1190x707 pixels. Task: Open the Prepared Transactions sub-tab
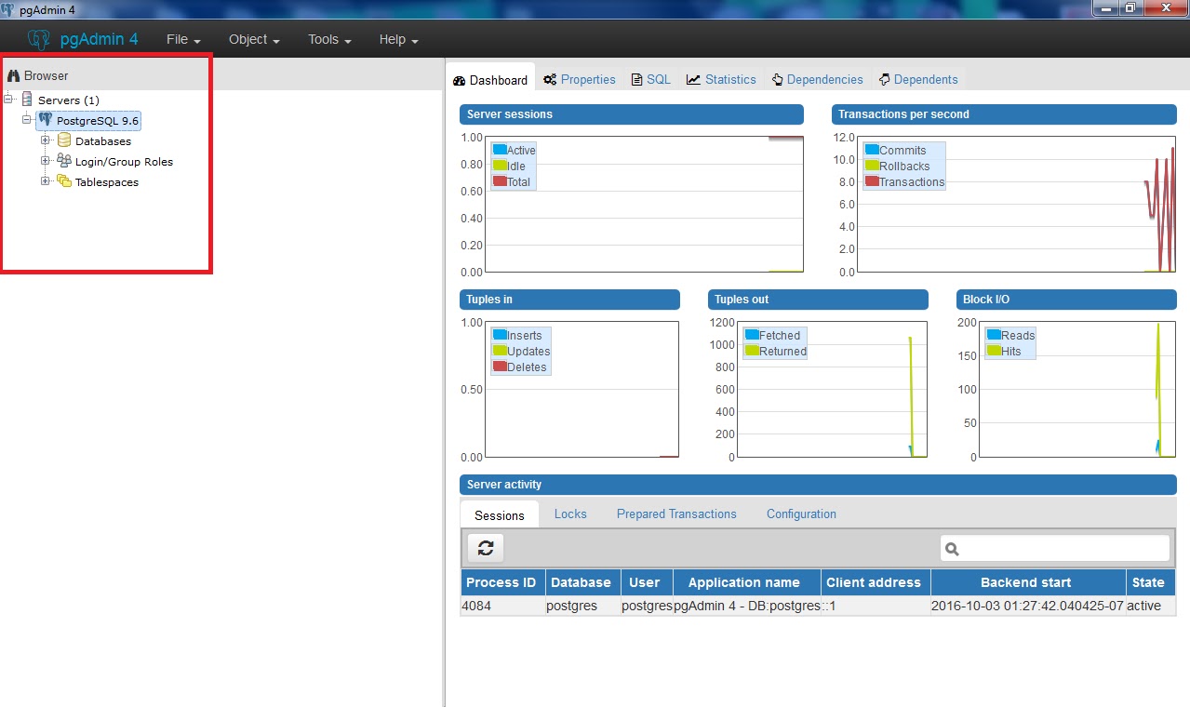tap(676, 514)
